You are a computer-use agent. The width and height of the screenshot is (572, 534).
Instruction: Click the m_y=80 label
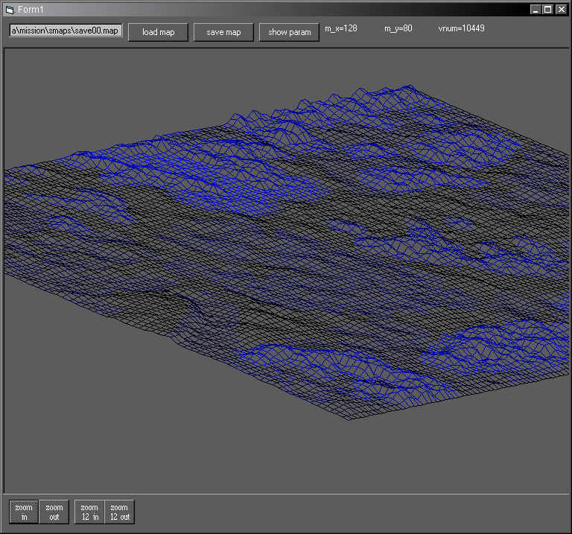pos(398,28)
